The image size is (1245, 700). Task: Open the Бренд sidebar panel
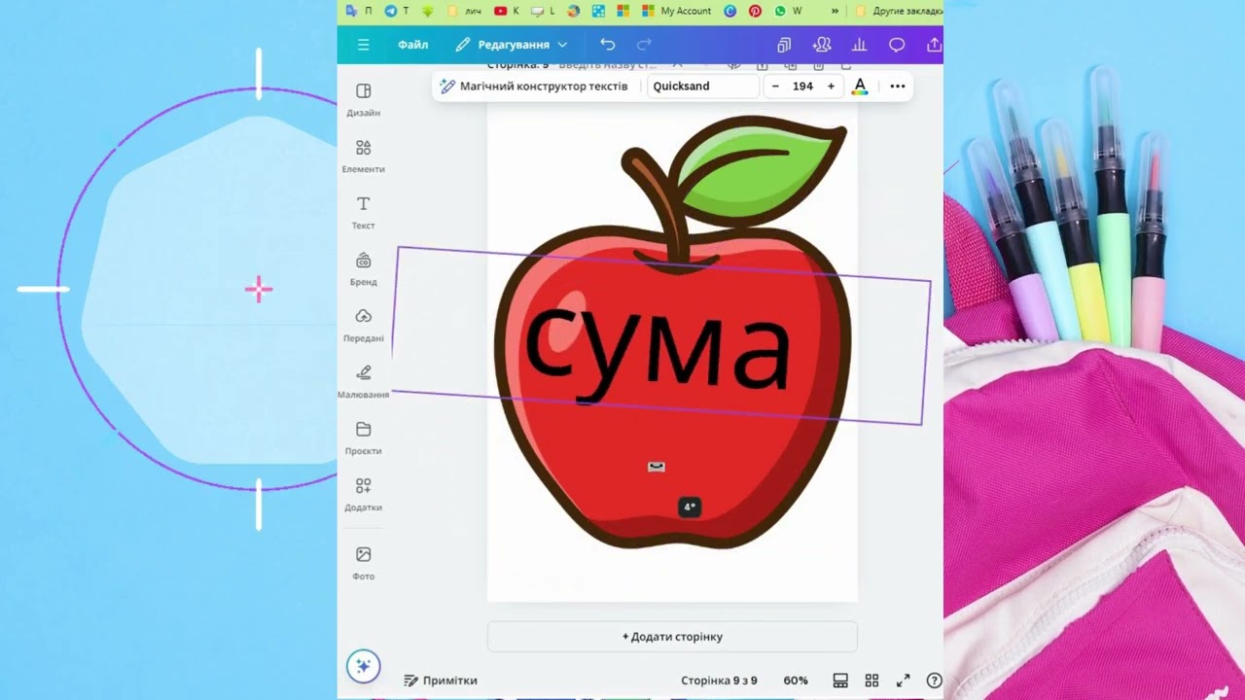tap(363, 268)
